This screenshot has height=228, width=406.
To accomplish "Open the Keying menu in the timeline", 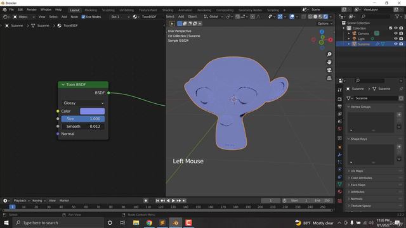I will [39, 201].
